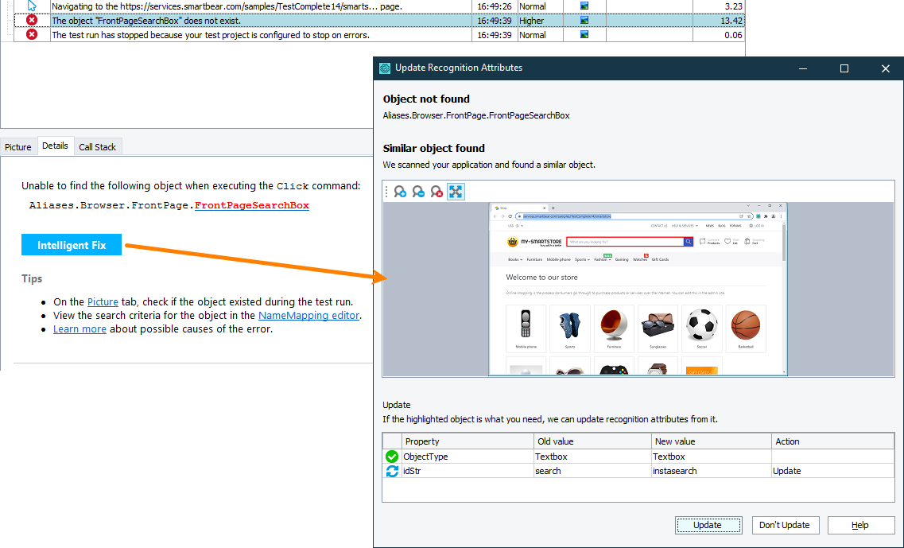Click the 13.42 duration cell
This screenshot has height=548, width=904.
tap(719, 20)
